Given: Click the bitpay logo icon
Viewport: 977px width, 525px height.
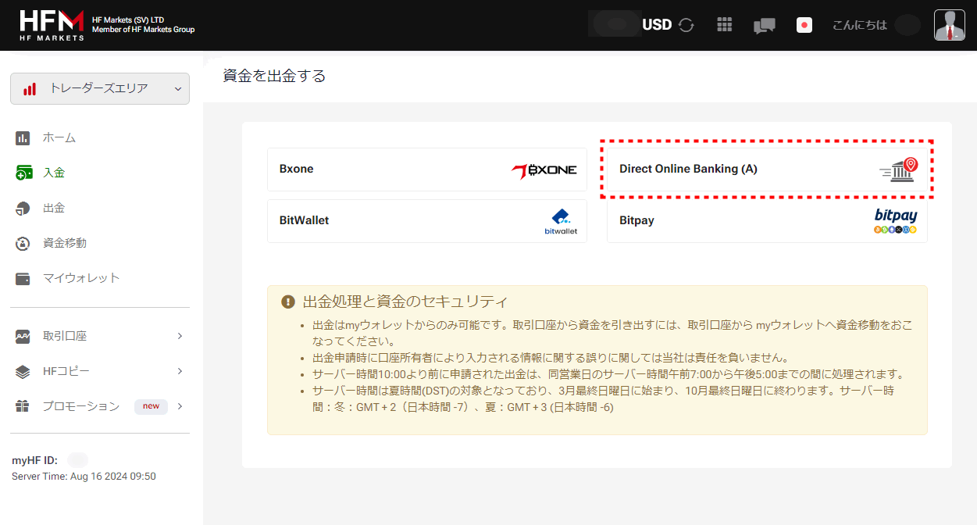Looking at the screenshot, I should 896,221.
